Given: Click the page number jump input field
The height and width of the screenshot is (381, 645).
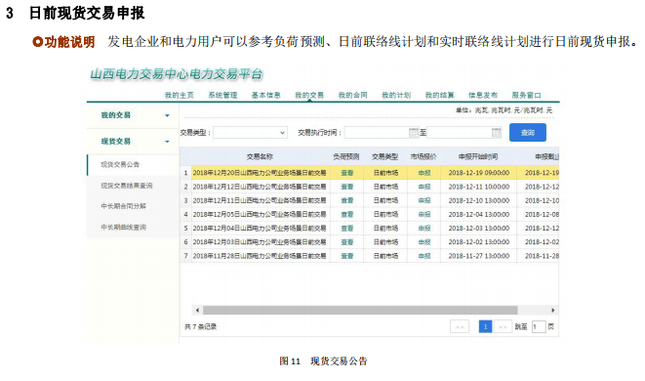Looking at the screenshot, I should (x=539, y=326).
